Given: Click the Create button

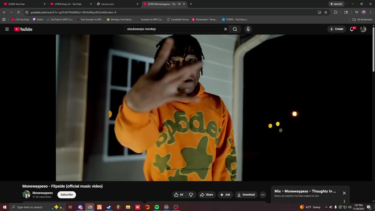Looking at the screenshot, I should [x=336, y=29].
